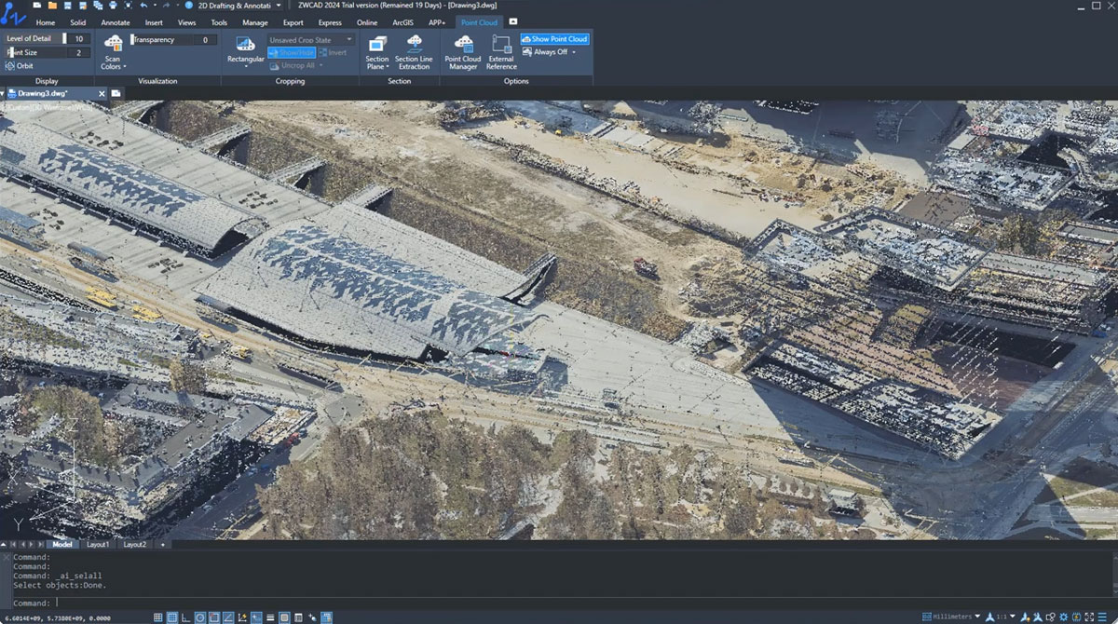The image size is (1118, 624).
Task: Expand the Uncrop All dropdown arrow
Action: (x=321, y=65)
